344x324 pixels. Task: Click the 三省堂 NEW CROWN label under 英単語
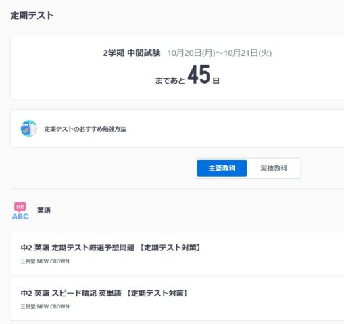[x=45, y=306]
